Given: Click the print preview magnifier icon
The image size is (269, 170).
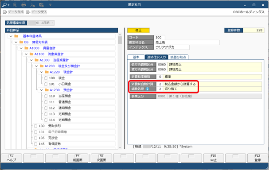Looking at the screenshot, I should (15, 5).
